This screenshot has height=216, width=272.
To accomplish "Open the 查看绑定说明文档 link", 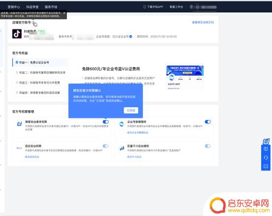I will tap(203, 22).
